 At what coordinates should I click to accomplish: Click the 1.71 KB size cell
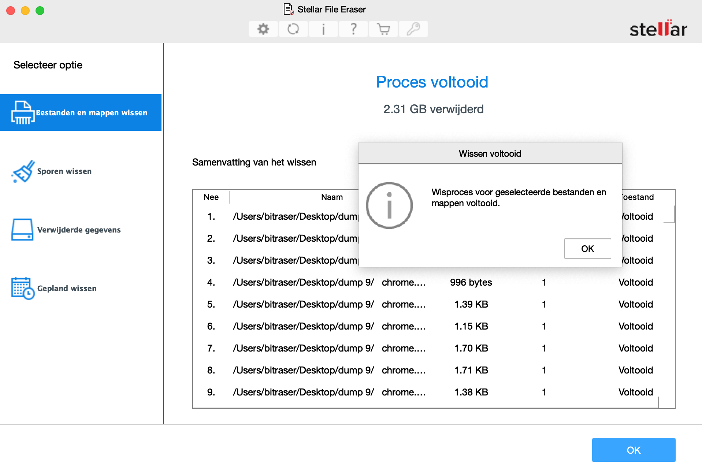[471, 370]
